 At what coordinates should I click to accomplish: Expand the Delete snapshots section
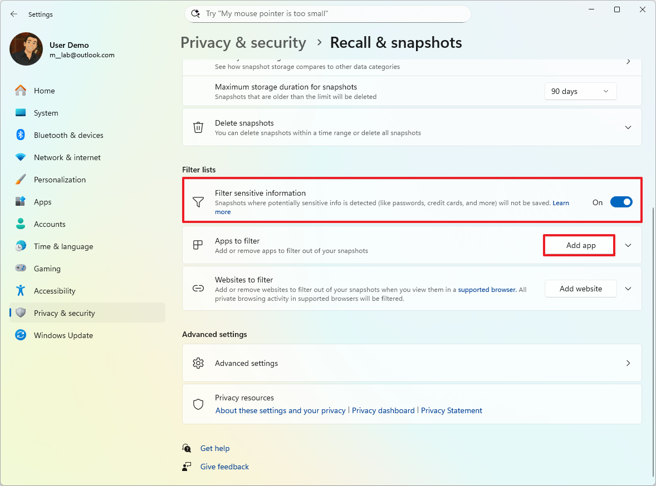[628, 127]
